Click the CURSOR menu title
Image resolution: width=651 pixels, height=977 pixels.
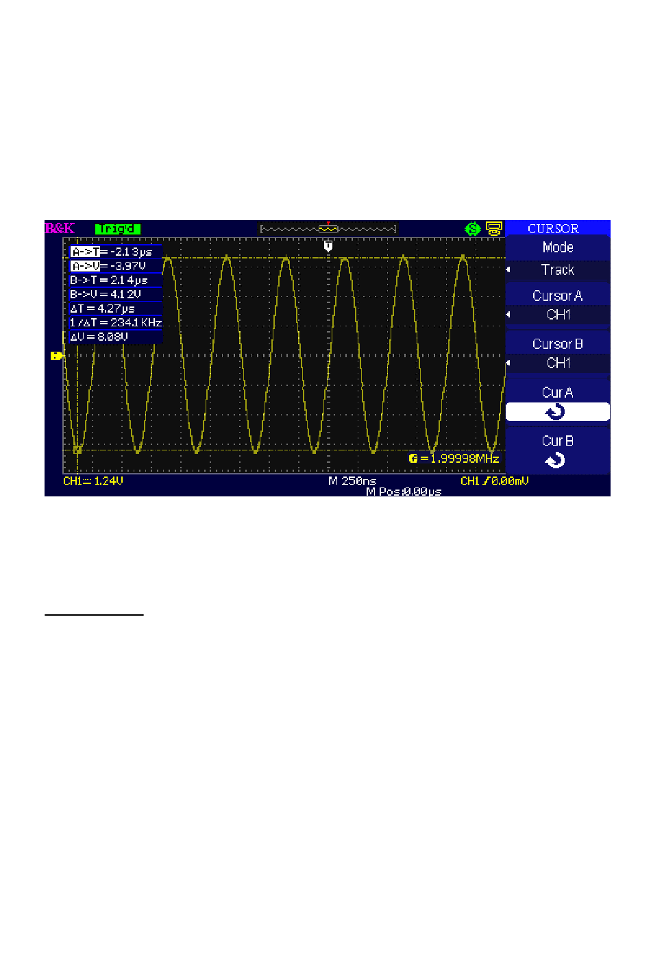pyautogui.click(x=553, y=229)
